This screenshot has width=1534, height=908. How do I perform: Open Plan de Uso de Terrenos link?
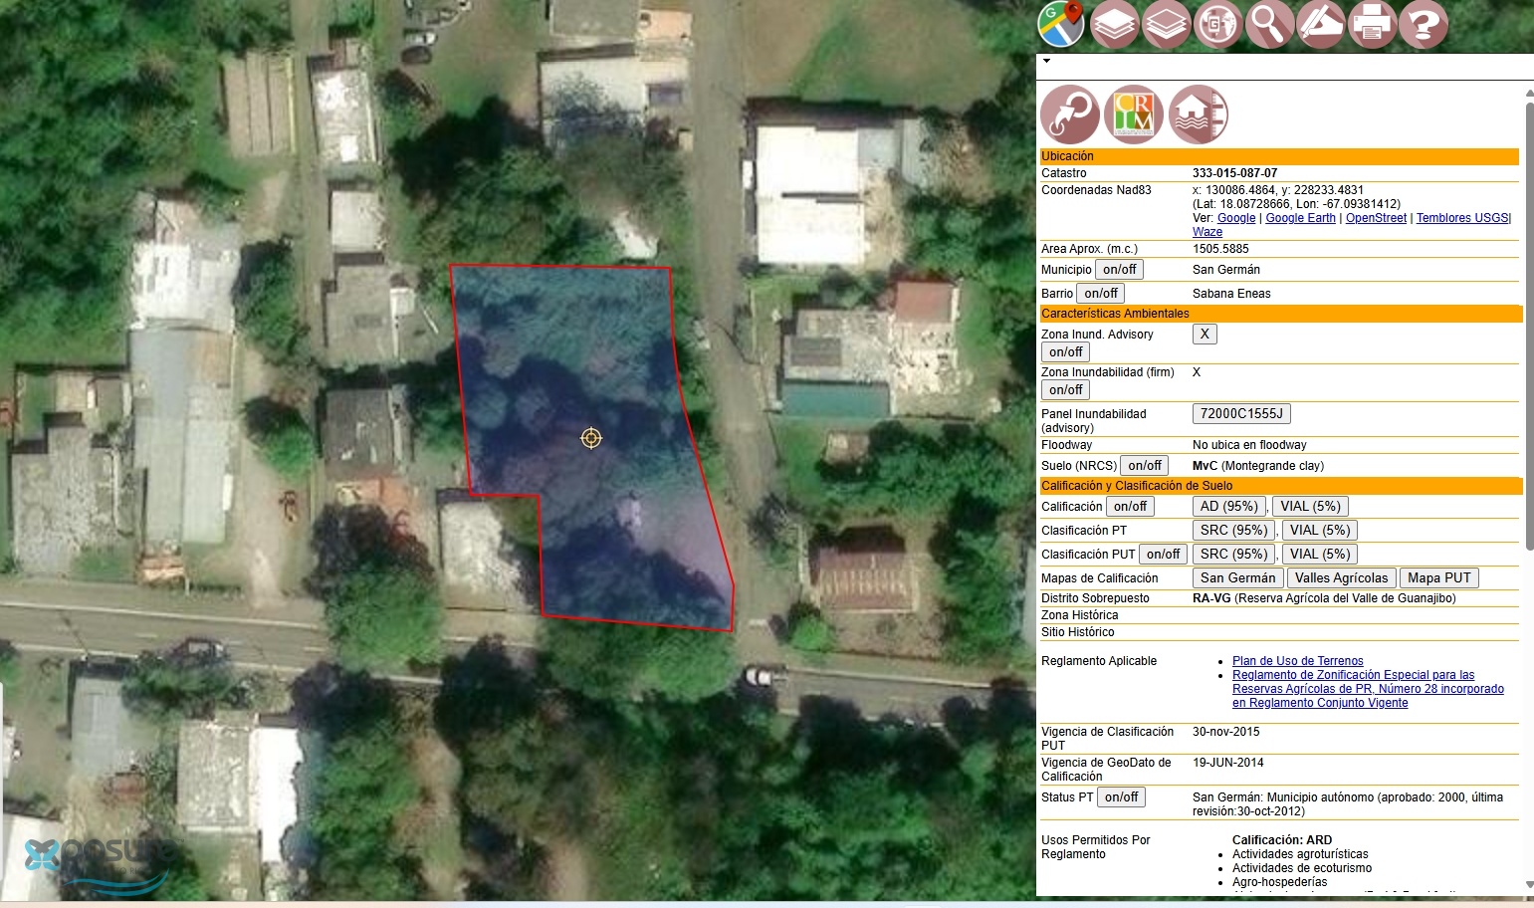click(1297, 661)
